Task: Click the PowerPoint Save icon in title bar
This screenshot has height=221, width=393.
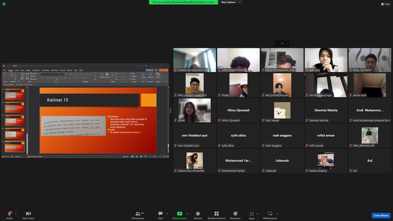Action: tap(20, 66)
